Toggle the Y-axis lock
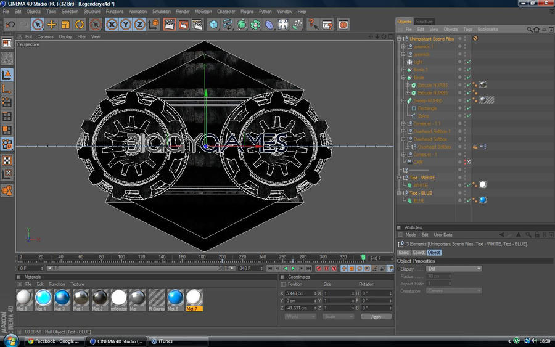The width and height of the screenshot is (555, 347). tap(126, 25)
